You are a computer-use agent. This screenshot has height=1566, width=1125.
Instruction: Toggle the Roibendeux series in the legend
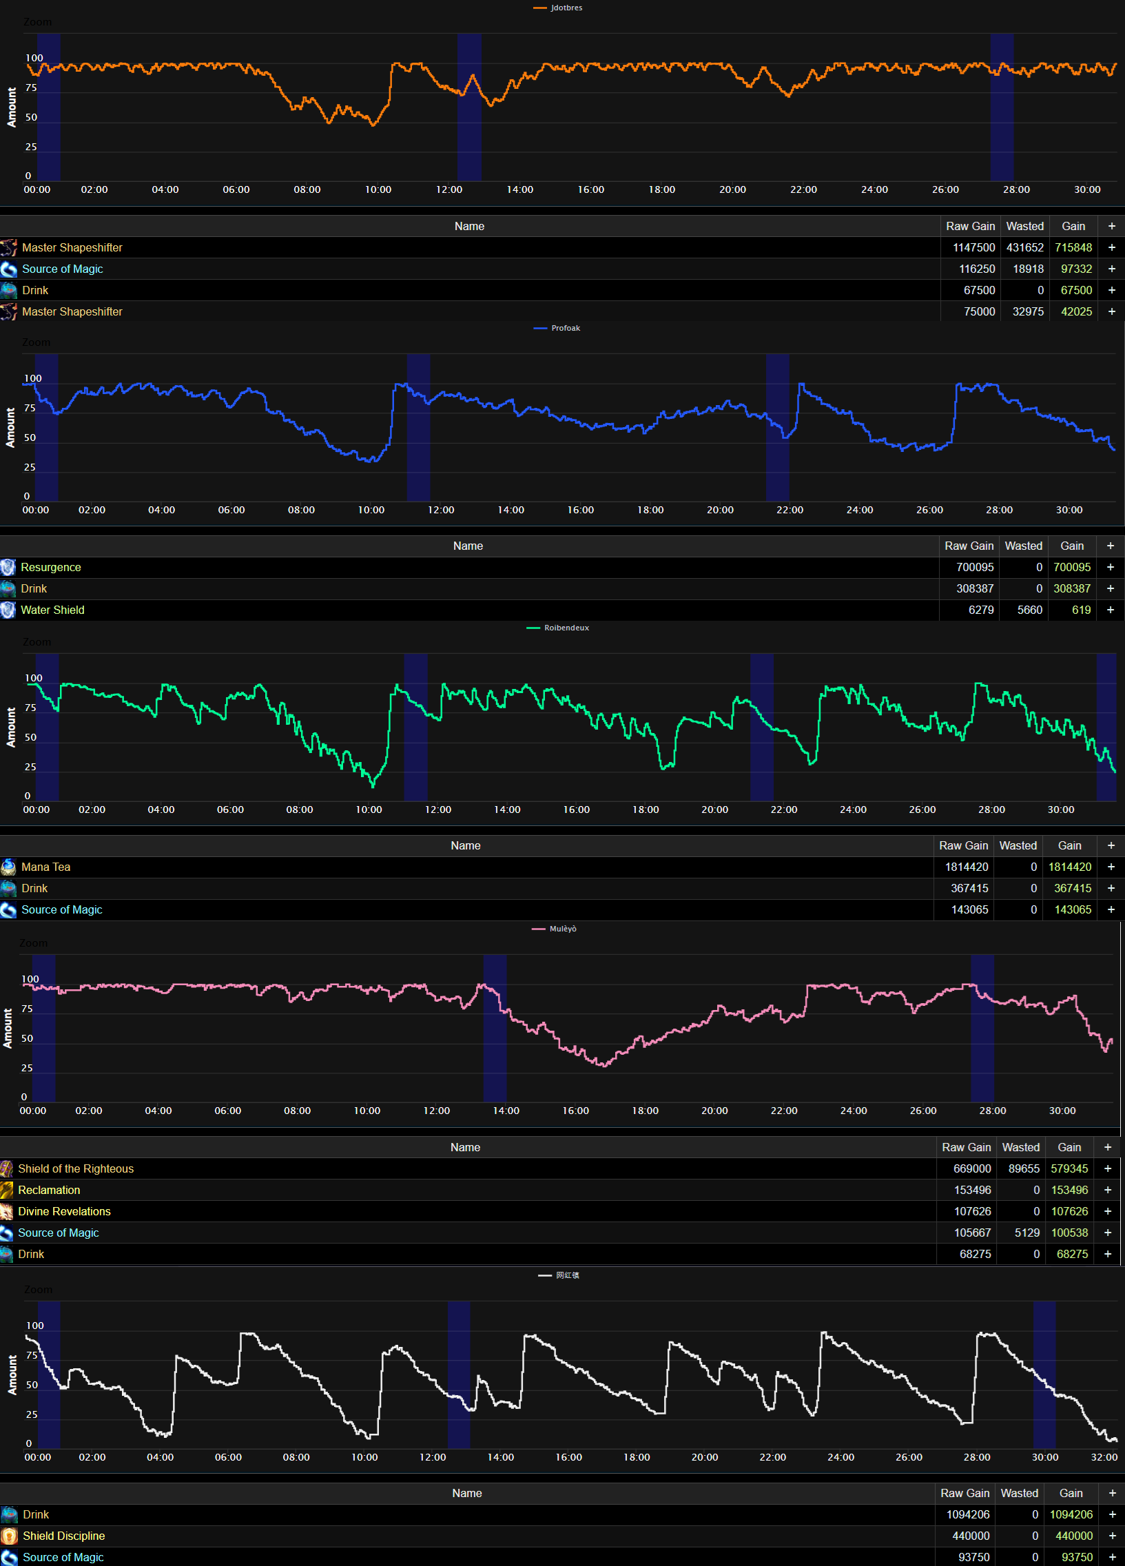558,628
